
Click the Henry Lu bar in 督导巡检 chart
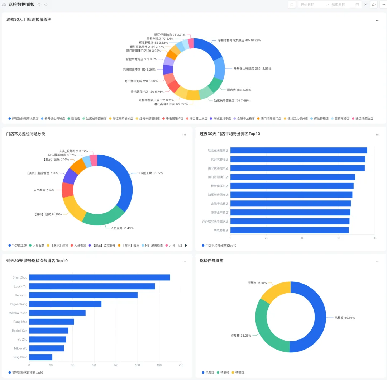coord(83,295)
